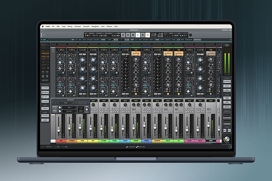Select the SNAPS track name label
The width and height of the screenshot is (272, 181).
(x=146, y=141)
